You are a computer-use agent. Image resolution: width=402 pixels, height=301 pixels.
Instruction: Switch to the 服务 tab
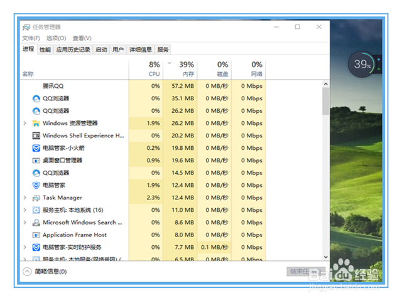pos(163,50)
